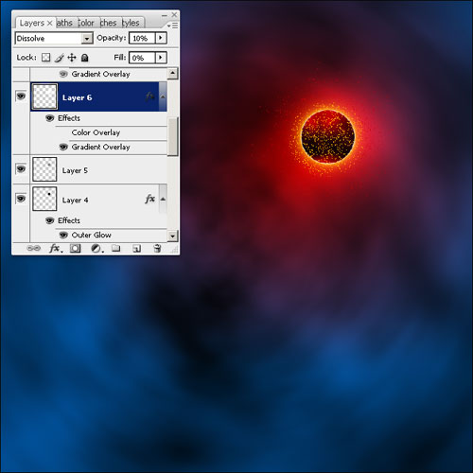Toggle Outer Glow effect visibility

pos(63,235)
